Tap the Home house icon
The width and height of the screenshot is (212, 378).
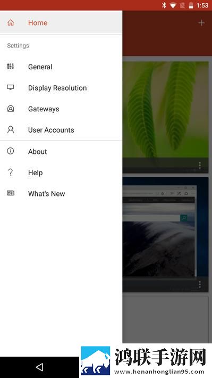click(11, 23)
